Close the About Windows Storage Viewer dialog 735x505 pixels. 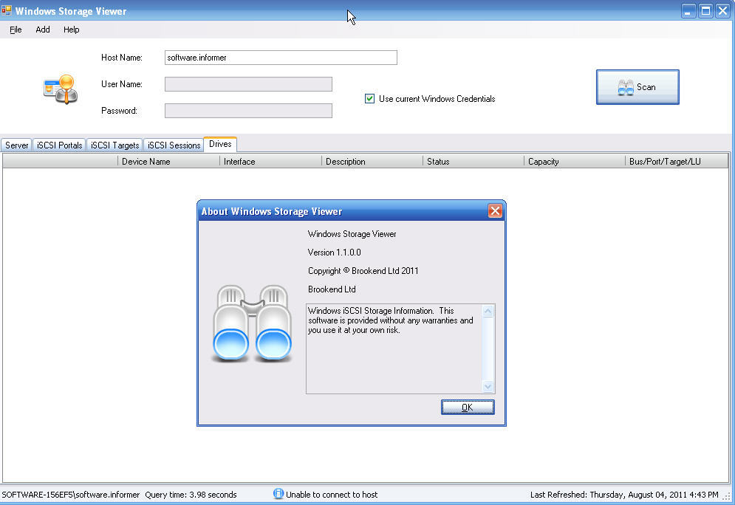click(495, 210)
